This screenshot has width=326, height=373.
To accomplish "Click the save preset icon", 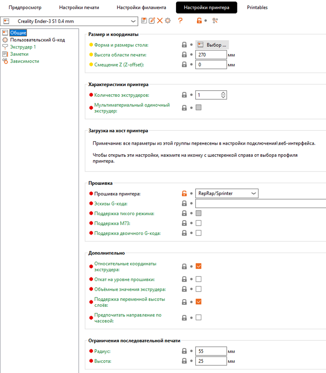I will [x=144, y=21].
